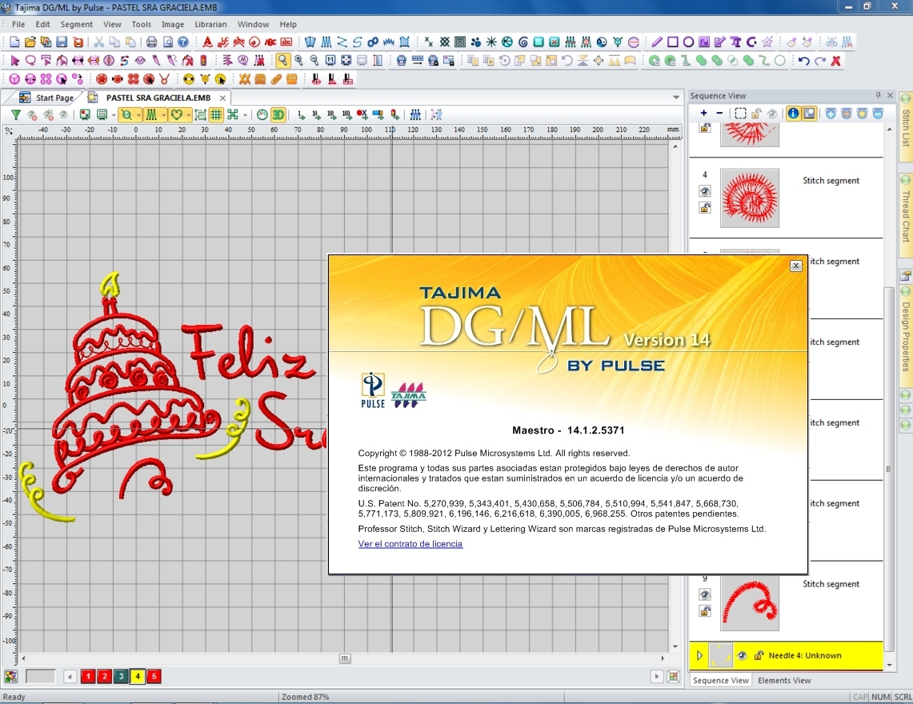Select yellow needle color swatch 4
913x704 pixels.
[138, 677]
